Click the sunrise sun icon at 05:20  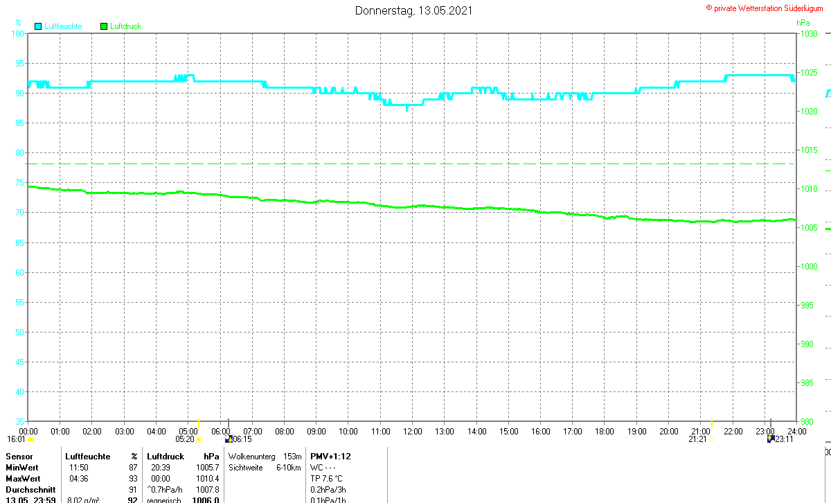tap(199, 439)
